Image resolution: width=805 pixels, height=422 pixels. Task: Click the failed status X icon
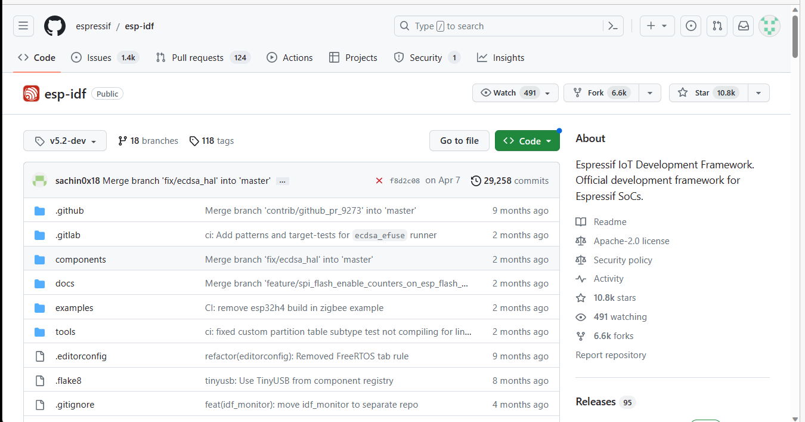point(379,181)
